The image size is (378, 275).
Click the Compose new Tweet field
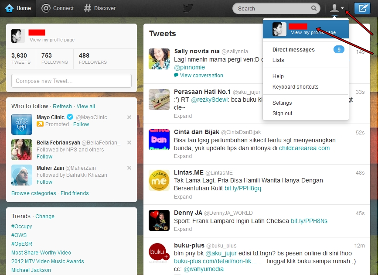coord(72,81)
